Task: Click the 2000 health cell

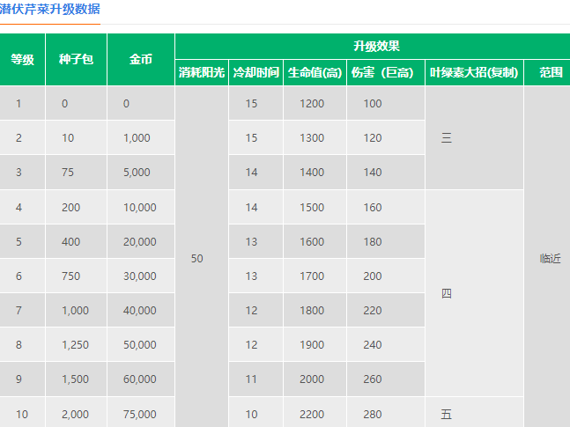Action: click(315, 379)
